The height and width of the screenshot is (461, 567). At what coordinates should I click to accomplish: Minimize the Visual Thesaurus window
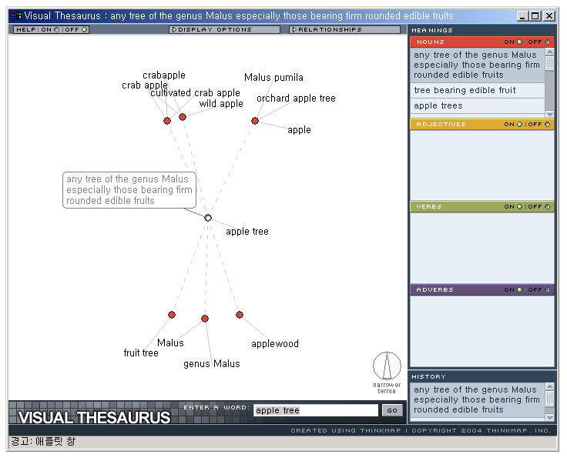(x=522, y=16)
